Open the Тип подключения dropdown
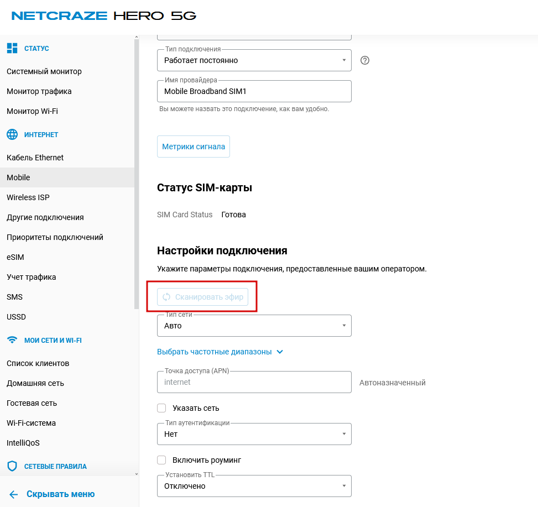The image size is (538, 507). 254,60
